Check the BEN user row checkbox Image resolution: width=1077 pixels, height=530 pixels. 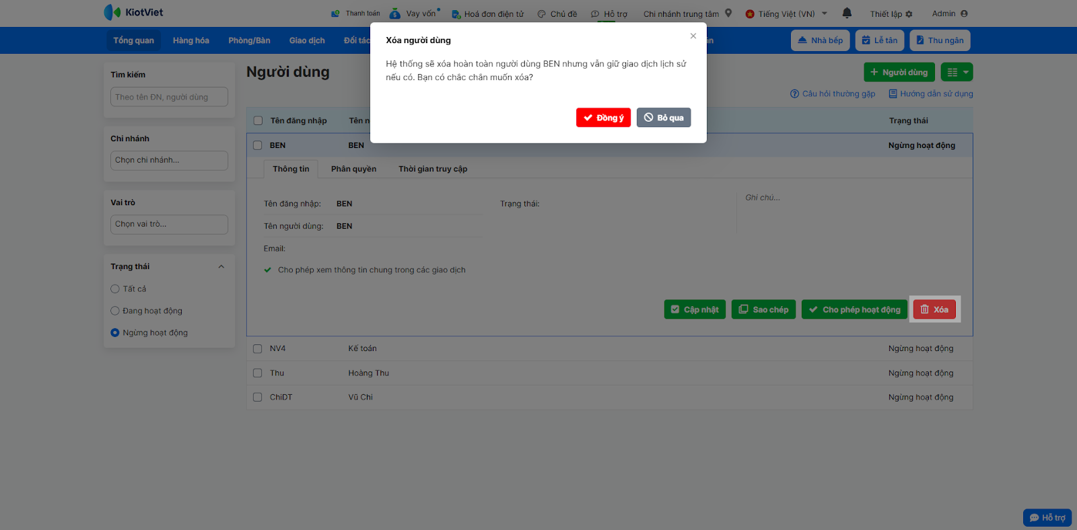tap(257, 145)
